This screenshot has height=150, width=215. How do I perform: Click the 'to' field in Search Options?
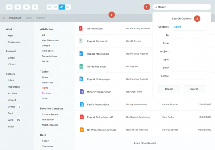point(189,35)
